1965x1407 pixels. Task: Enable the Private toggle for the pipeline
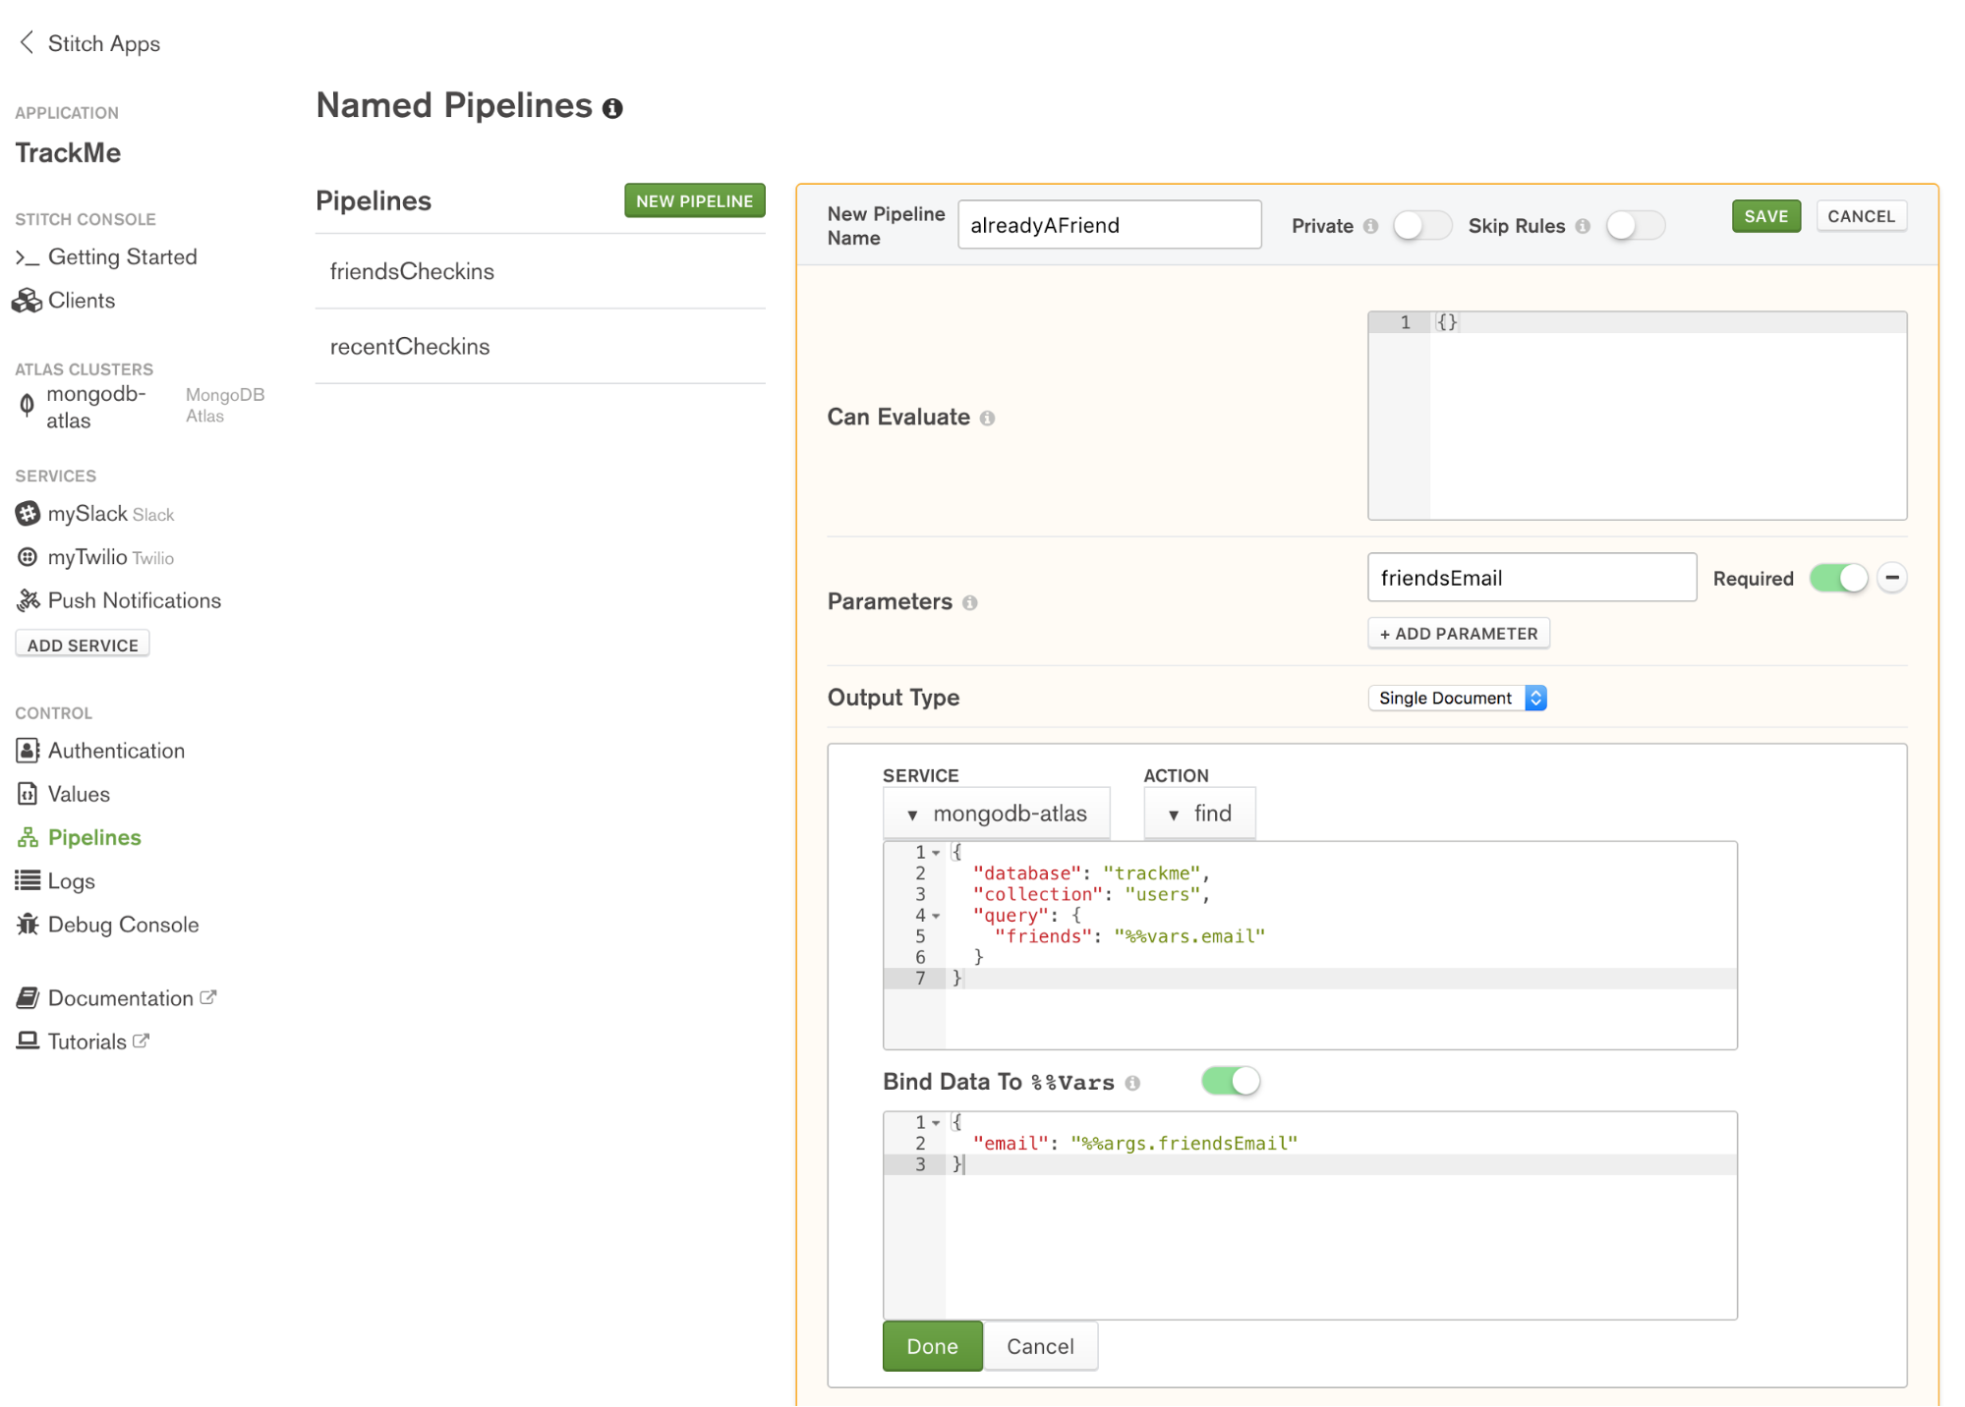(1421, 225)
